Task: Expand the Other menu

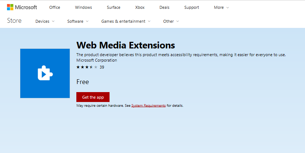Action: click(x=171, y=21)
